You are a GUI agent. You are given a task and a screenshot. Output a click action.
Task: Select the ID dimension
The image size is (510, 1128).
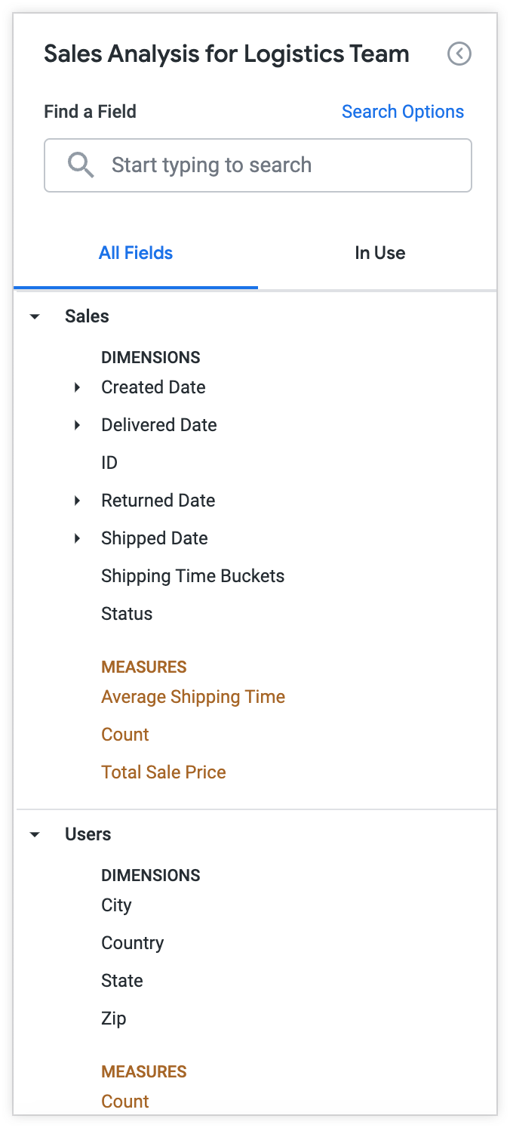pos(109,462)
